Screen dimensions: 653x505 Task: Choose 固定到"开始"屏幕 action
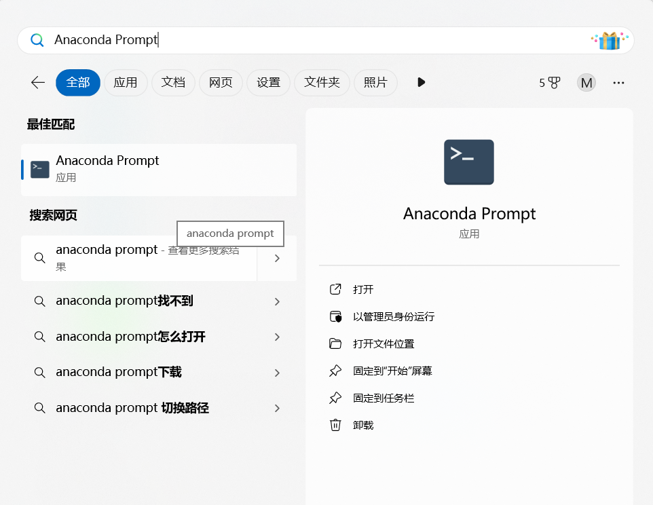pyautogui.click(x=392, y=371)
